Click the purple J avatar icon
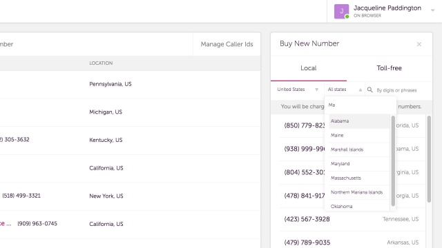 (x=341, y=11)
